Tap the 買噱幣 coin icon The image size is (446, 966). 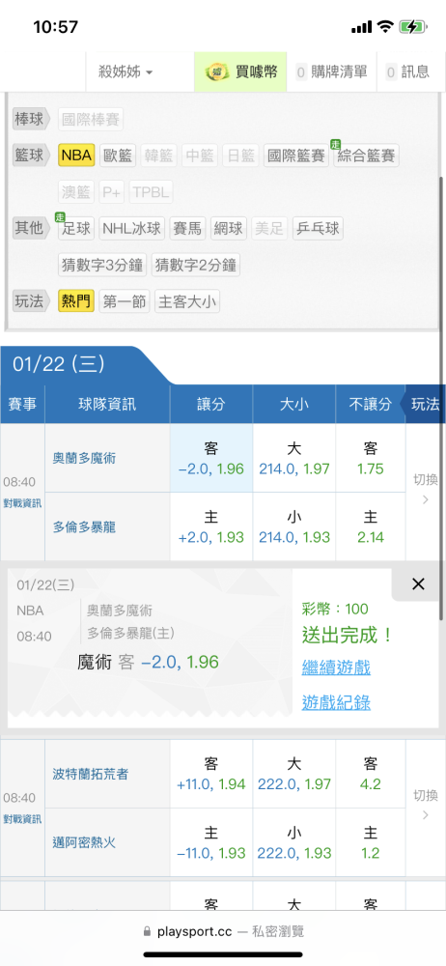coord(217,71)
